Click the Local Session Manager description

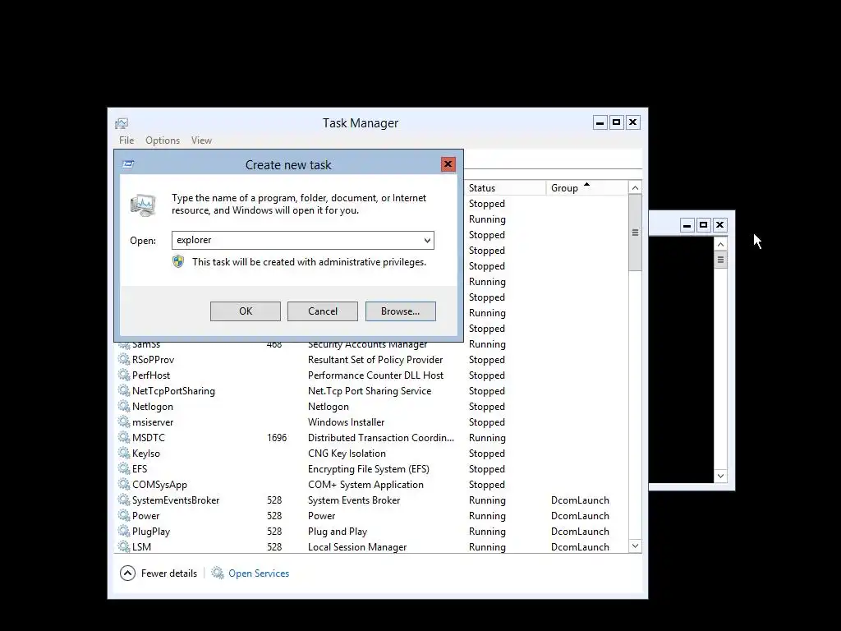coord(357,546)
